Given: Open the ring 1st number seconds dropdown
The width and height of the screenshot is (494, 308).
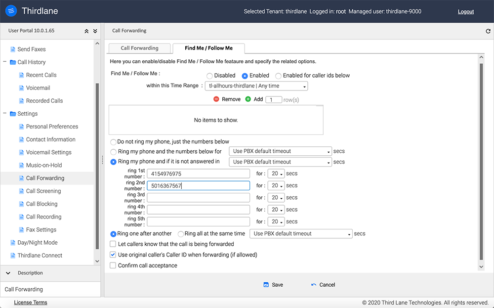Looking at the screenshot, I should [x=276, y=174].
